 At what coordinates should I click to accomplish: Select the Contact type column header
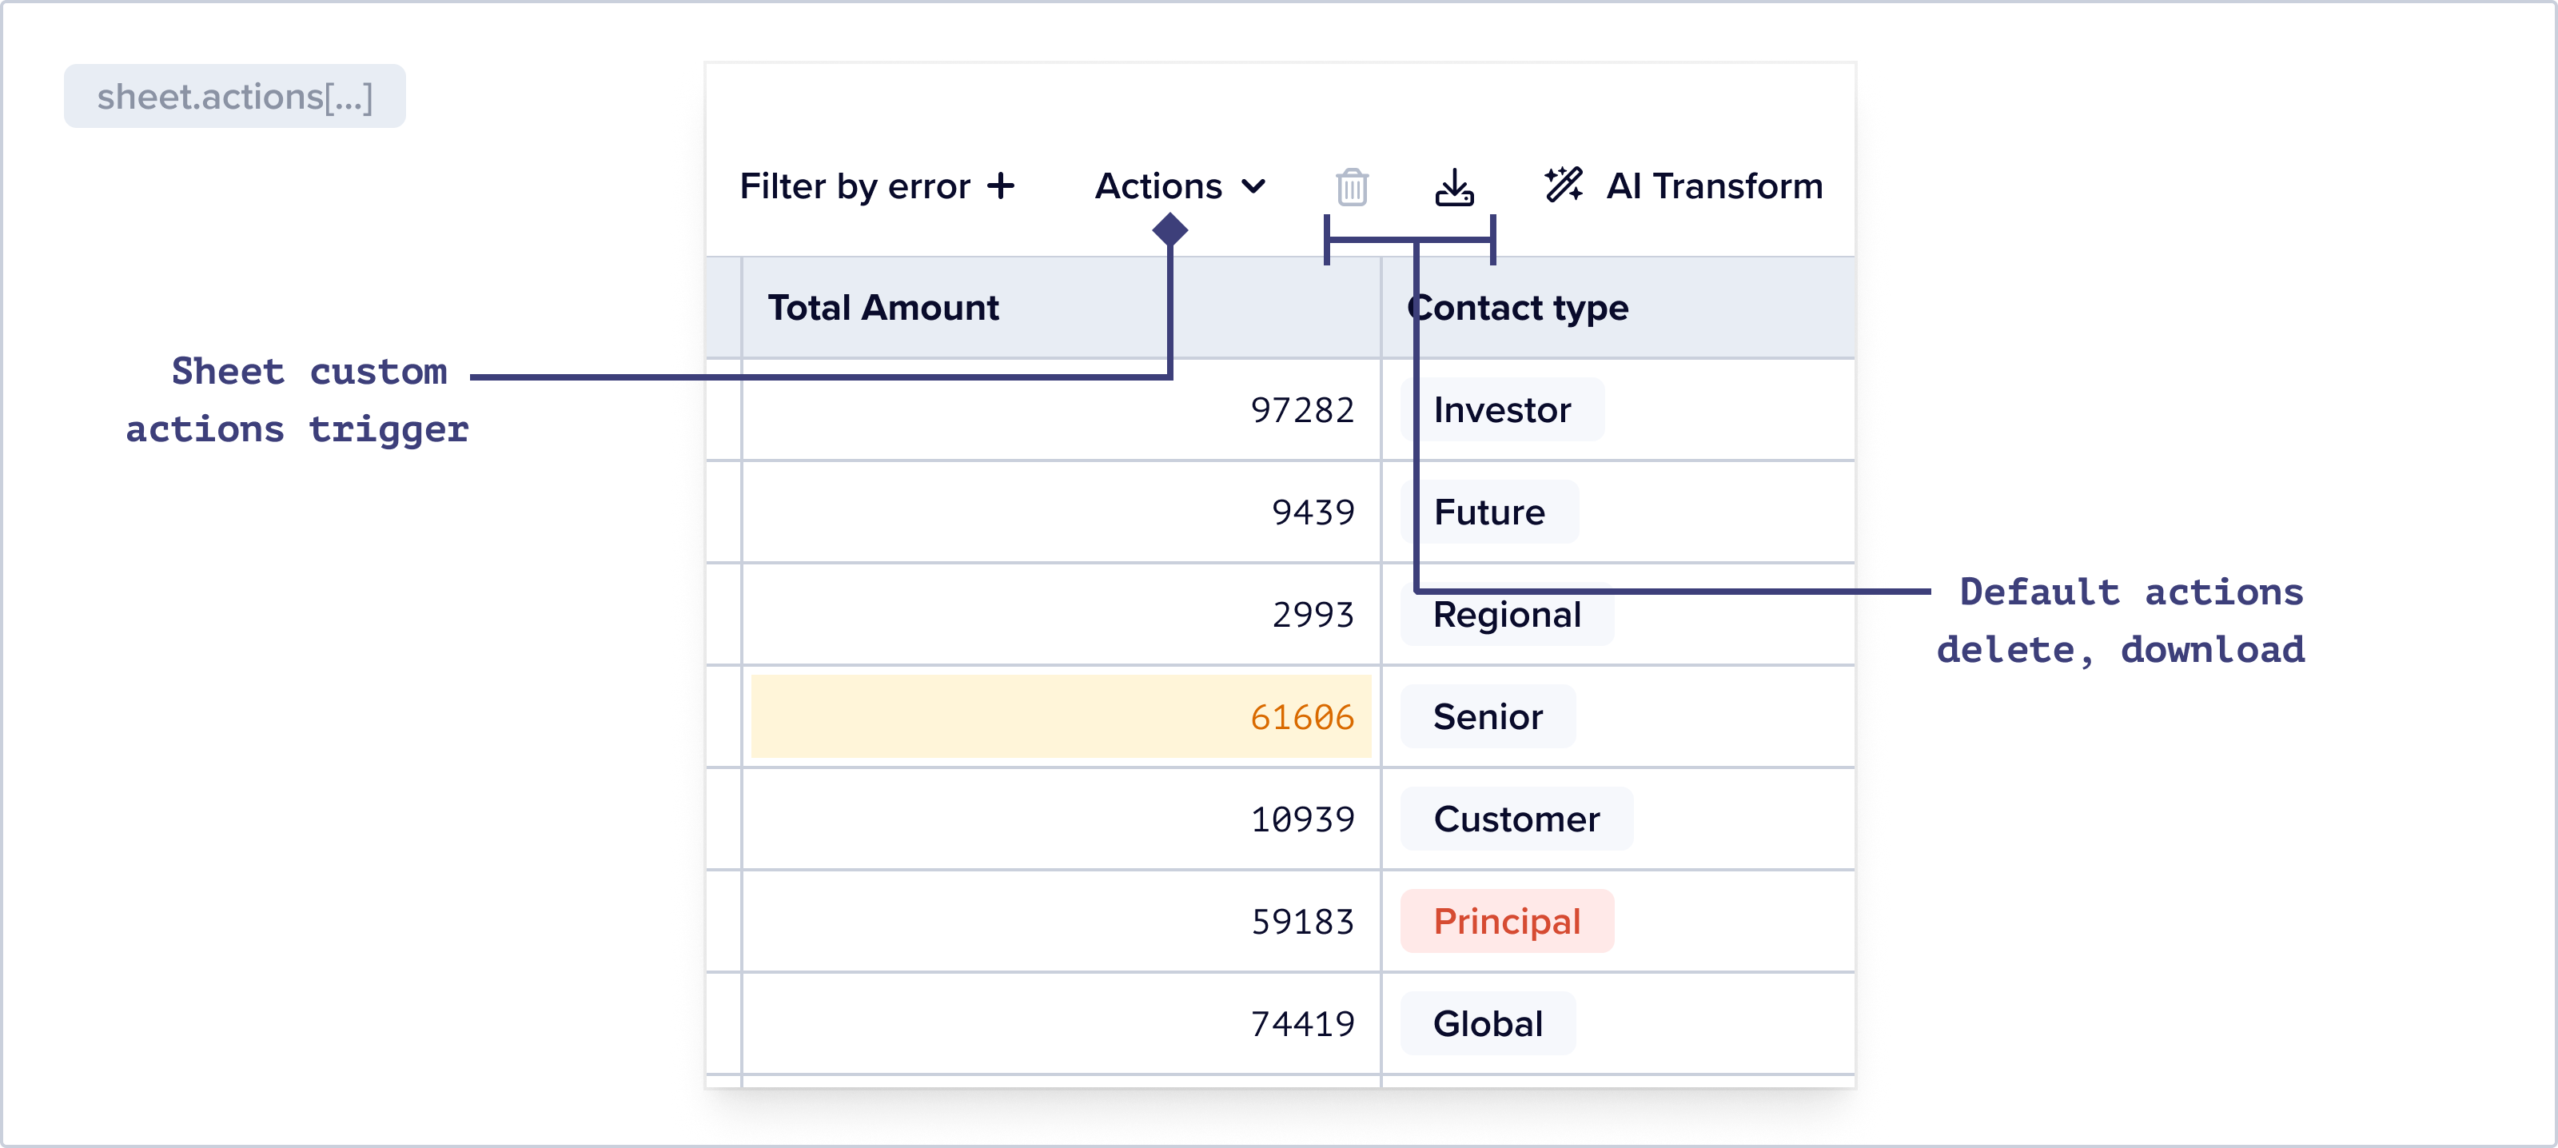click(1520, 308)
